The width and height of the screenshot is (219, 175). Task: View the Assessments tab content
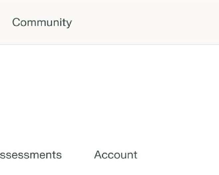[x=31, y=155]
